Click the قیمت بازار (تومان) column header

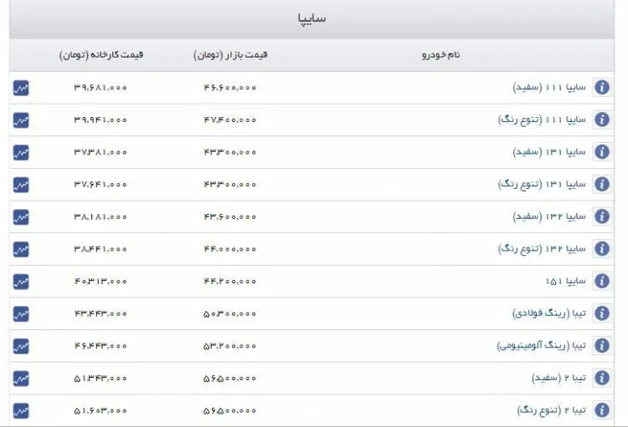point(231,55)
